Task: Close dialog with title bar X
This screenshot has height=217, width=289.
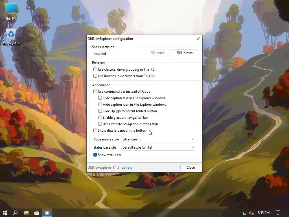Action: 198,38
